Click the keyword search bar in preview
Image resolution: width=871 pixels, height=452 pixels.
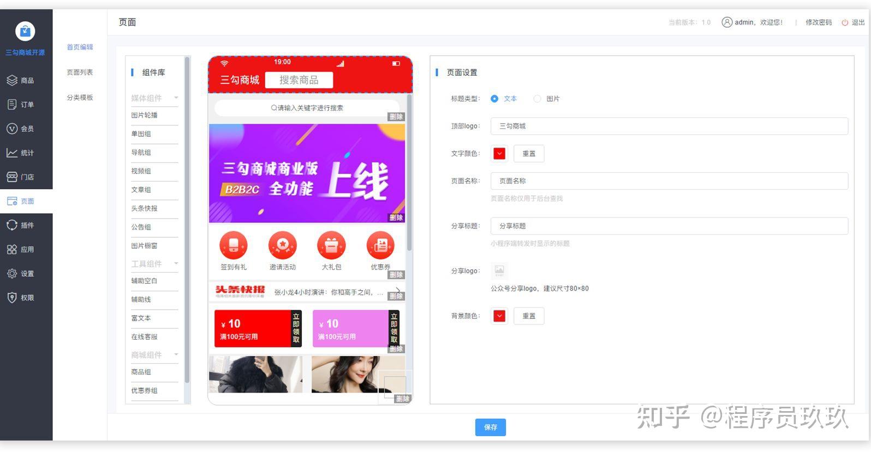pyautogui.click(x=307, y=108)
